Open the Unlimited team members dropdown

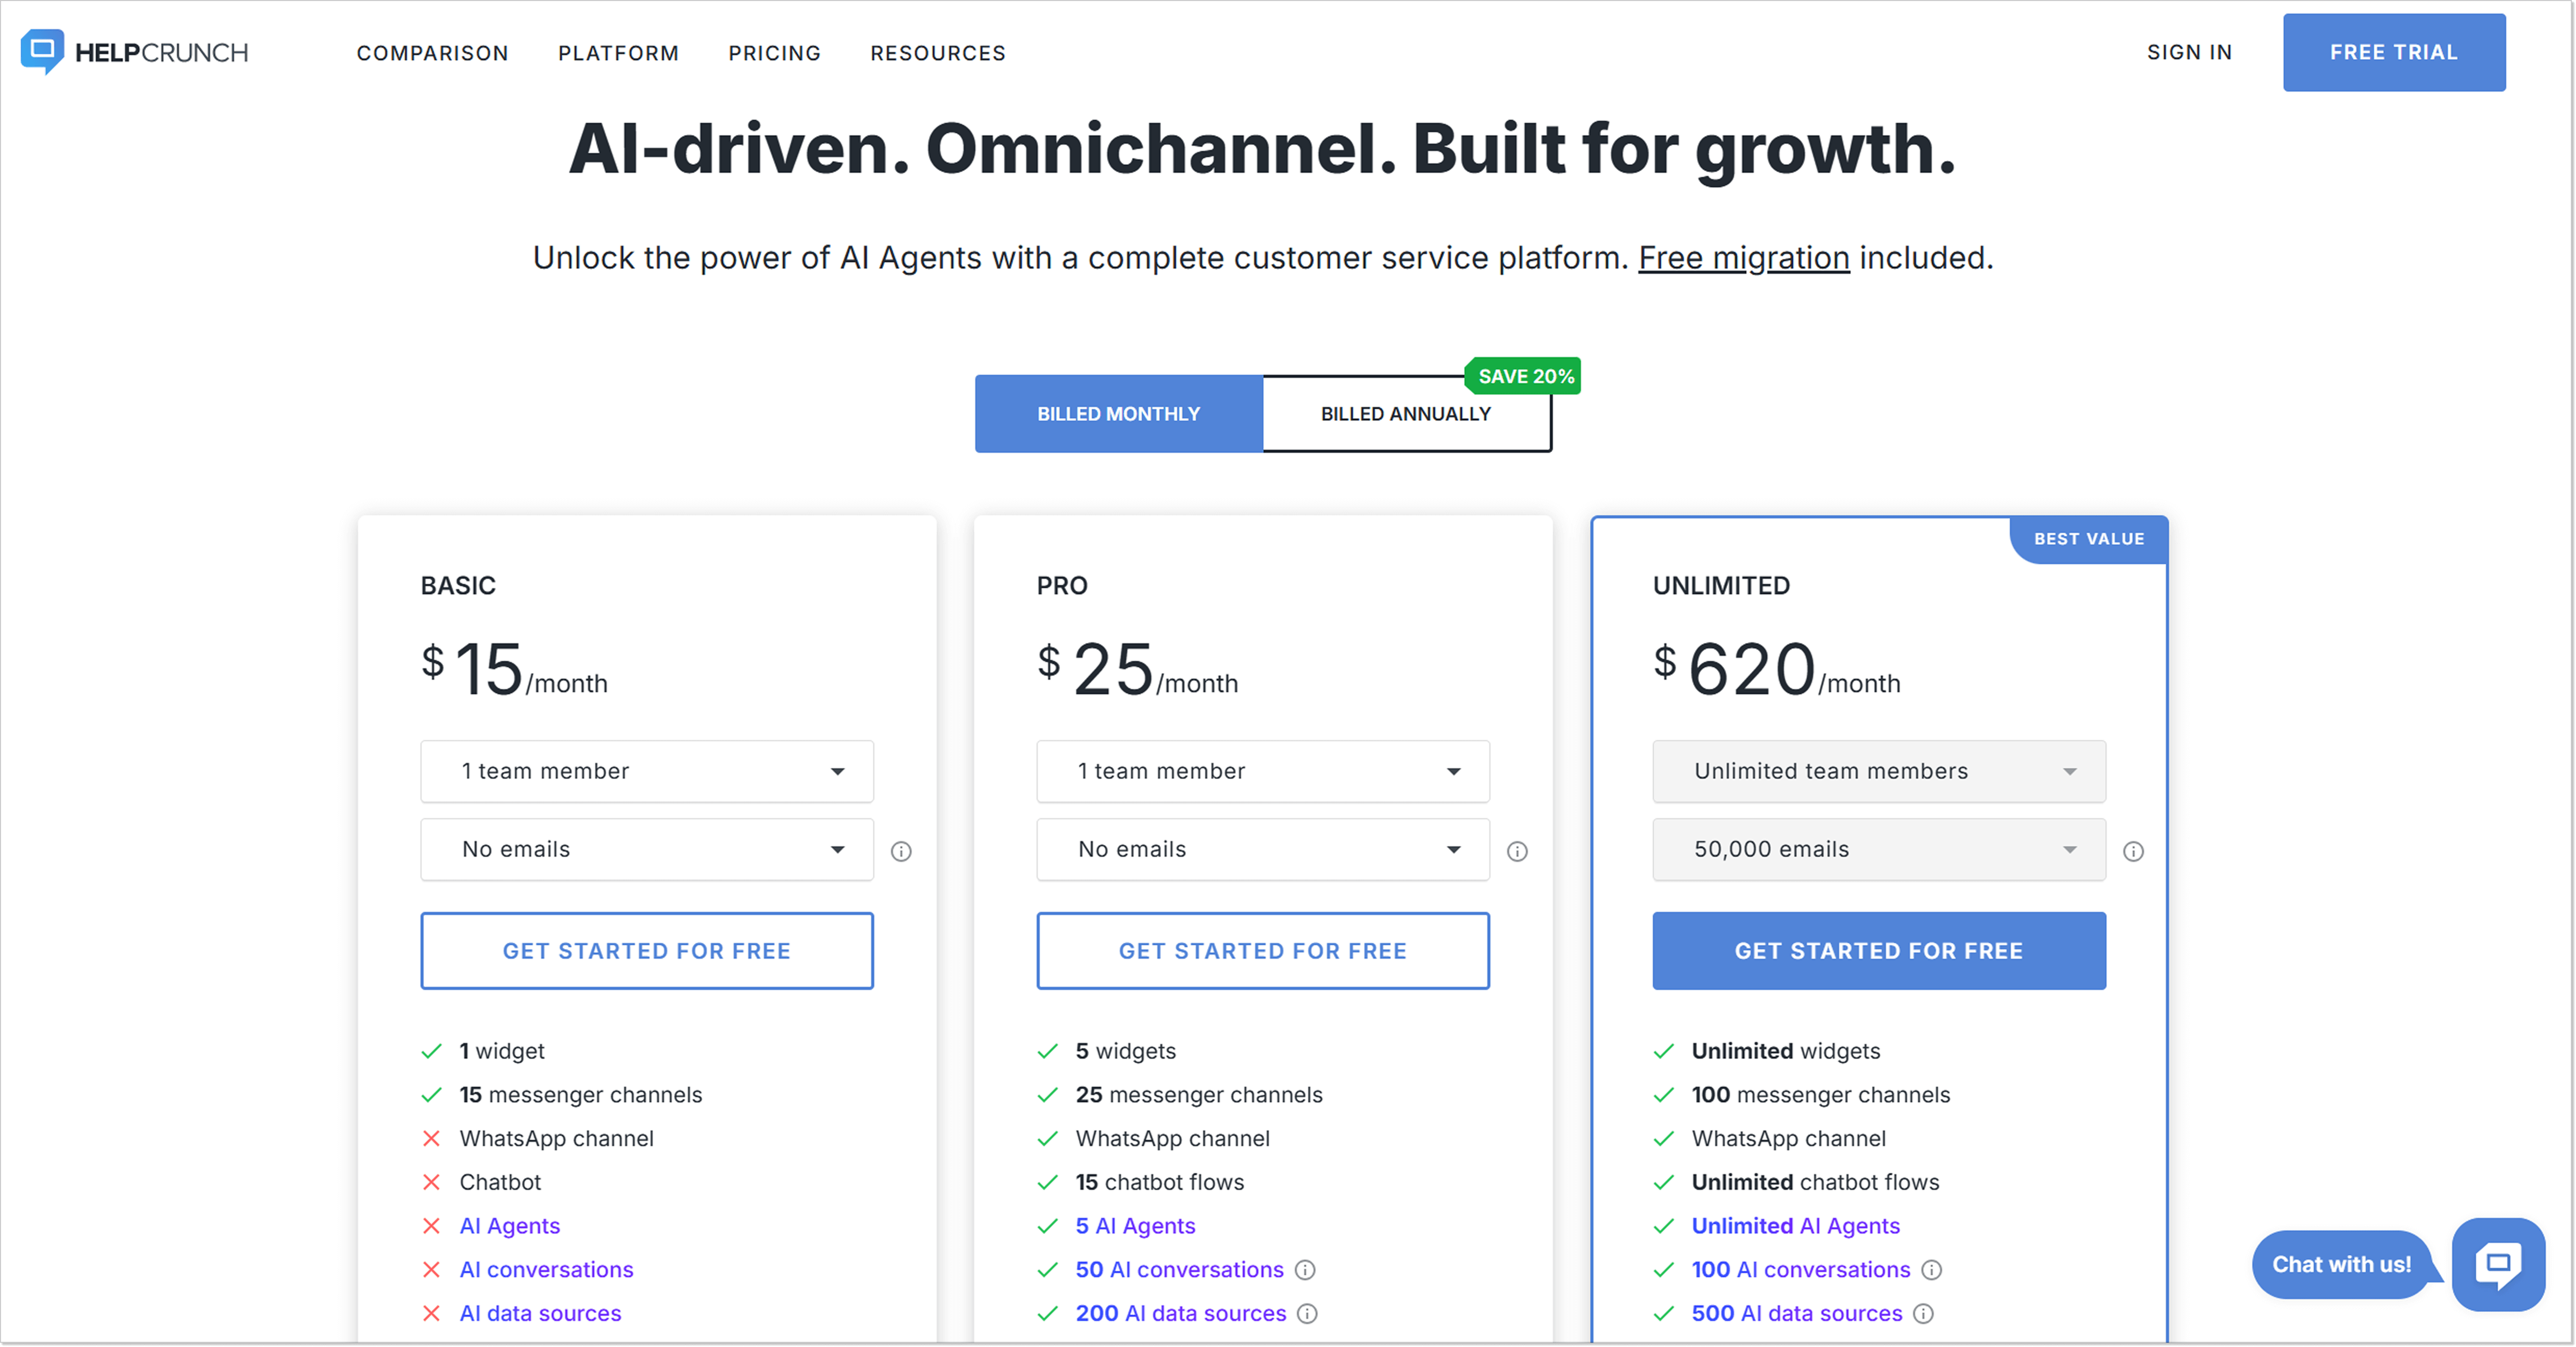(1878, 771)
